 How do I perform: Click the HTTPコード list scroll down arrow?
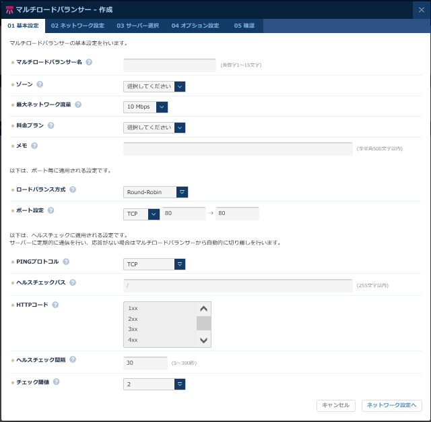(x=203, y=340)
